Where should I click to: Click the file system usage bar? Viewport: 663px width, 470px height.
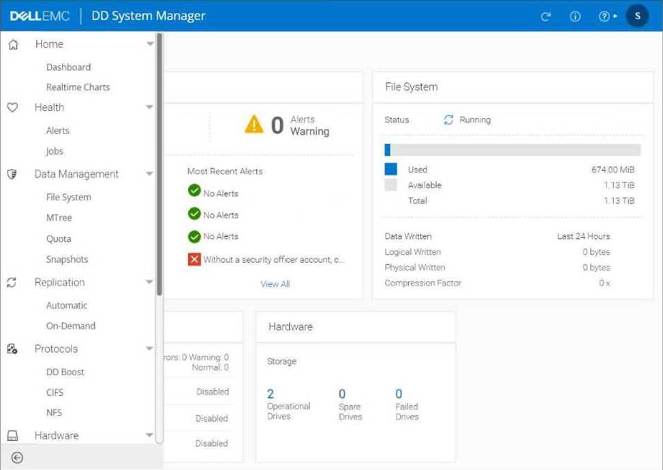click(x=512, y=150)
